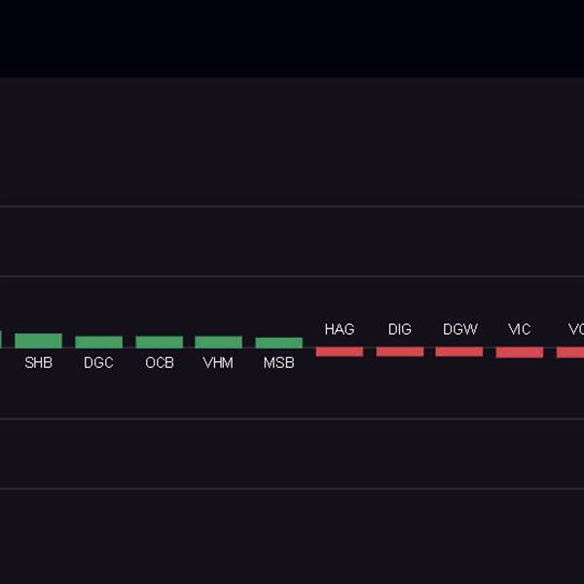Select the red VIC bar
Image resolution: width=584 pixels, height=584 pixels.
(x=519, y=352)
